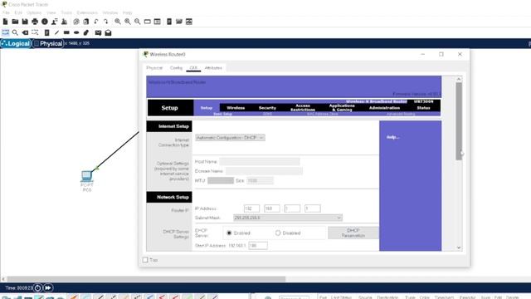Paste with the clipboard paste icon

pyautogui.click(x=86, y=22)
